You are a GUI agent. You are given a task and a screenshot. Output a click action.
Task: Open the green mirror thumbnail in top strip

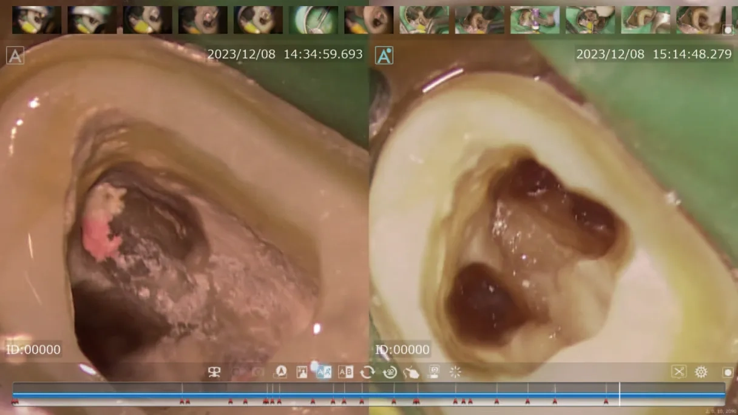point(313,19)
